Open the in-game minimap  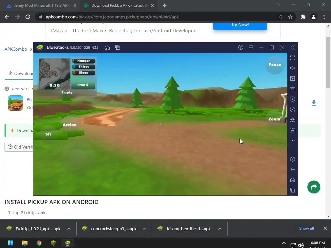click(x=55, y=74)
